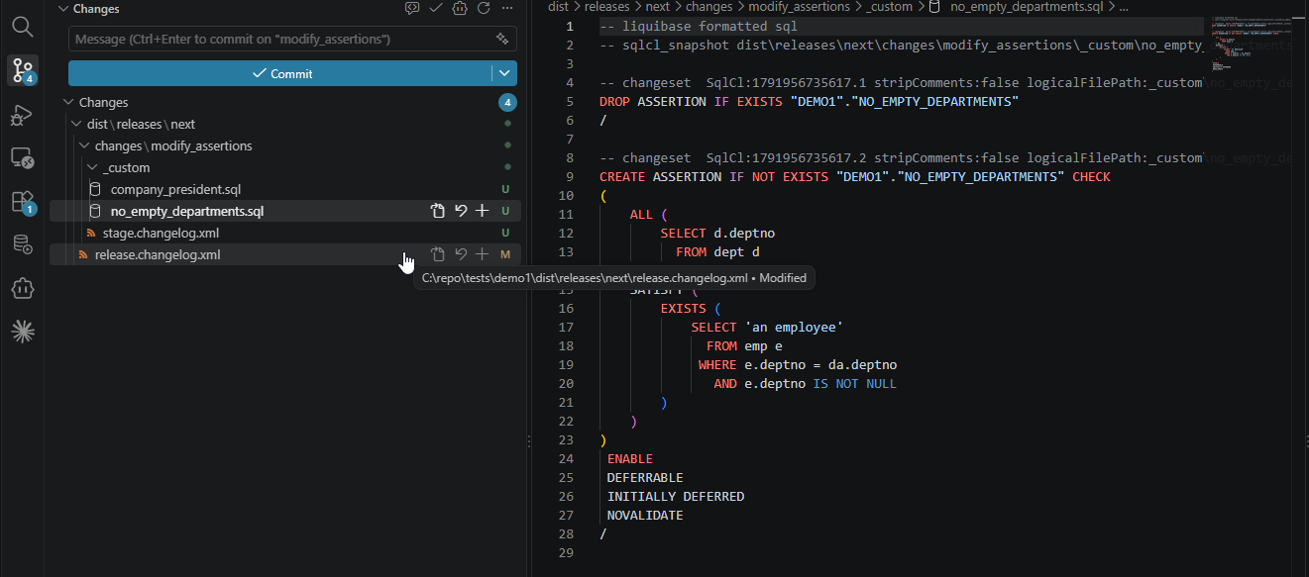The height and width of the screenshot is (577, 1309).
Task: Open file icon for no_empty_departments.sql
Action: coord(438,211)
